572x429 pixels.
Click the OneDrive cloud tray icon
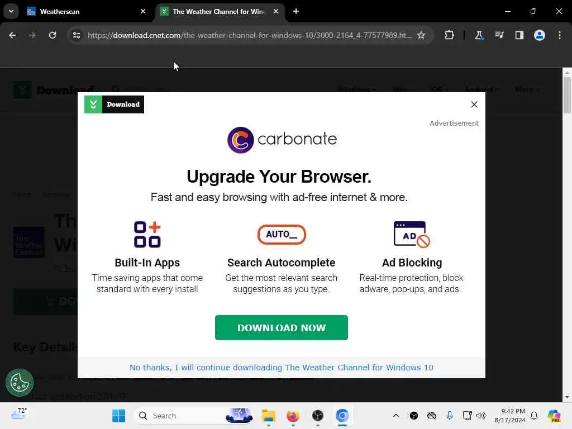click(432, 416)
